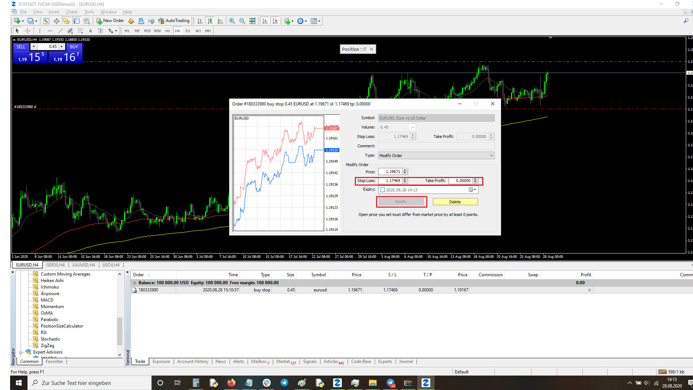Screen dimensions: 693x390
Task: Toggle the AutoTrading button
Action: 174,21
